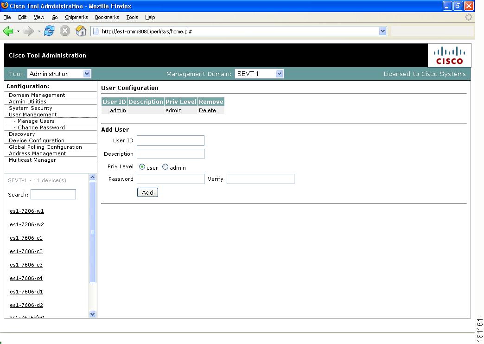Viewport: 484px width, 344px height.
Task: Open the File menu
Action: 7,17
